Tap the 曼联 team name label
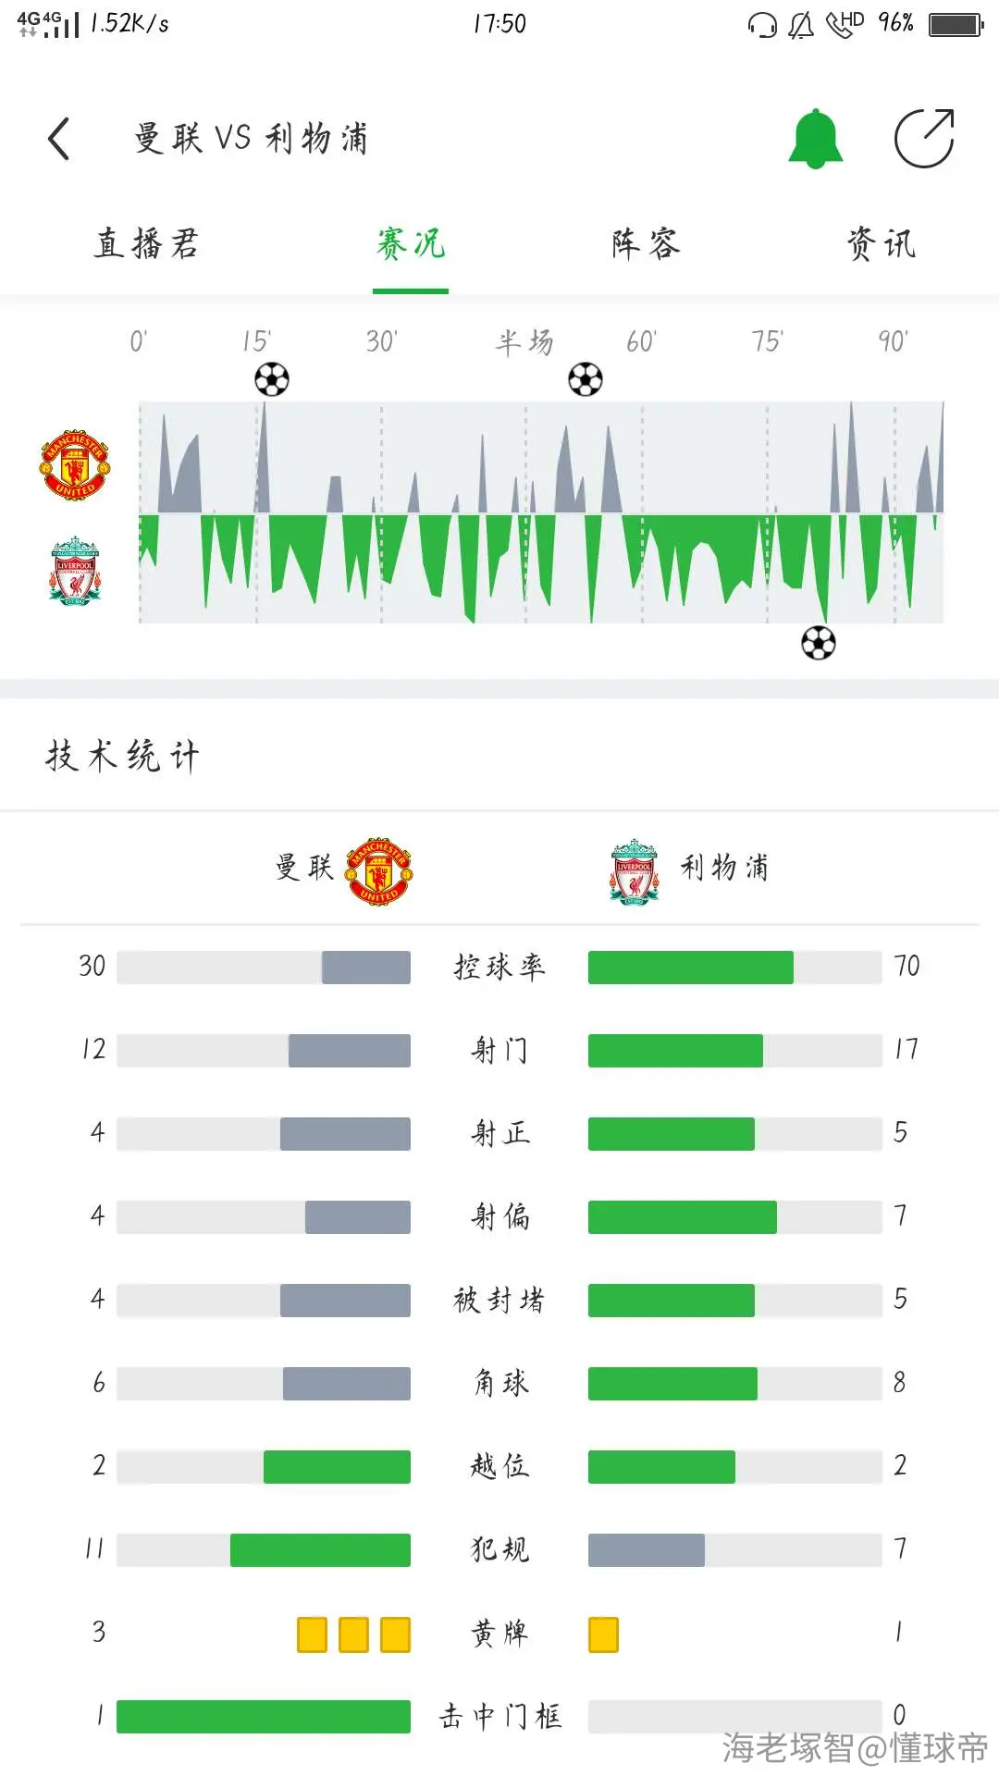This screenshot has height=1776, width=999. [304, 868]
